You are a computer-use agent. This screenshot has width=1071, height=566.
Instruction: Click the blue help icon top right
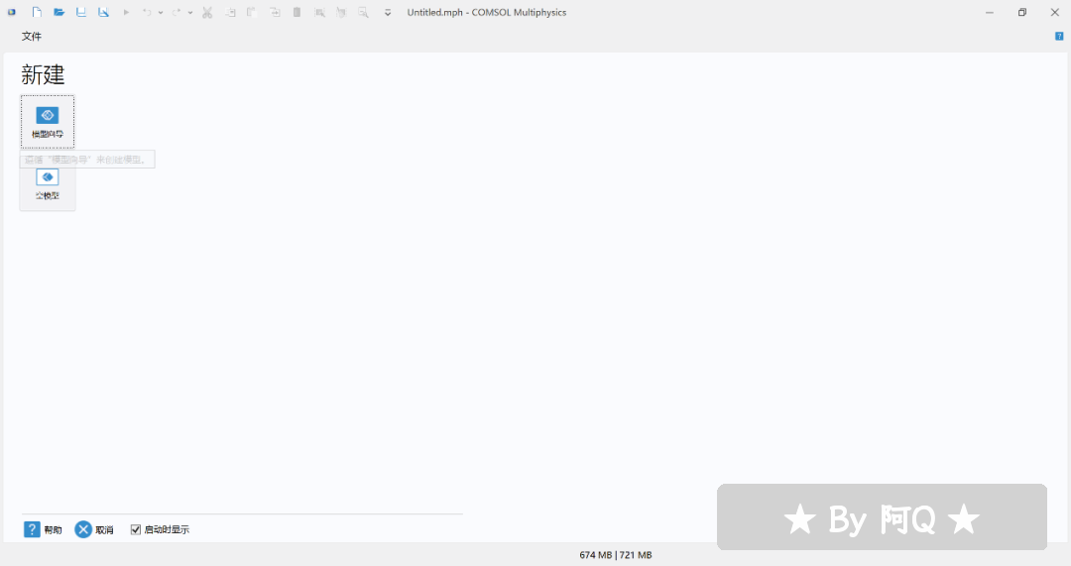(x=1059, y=37)
